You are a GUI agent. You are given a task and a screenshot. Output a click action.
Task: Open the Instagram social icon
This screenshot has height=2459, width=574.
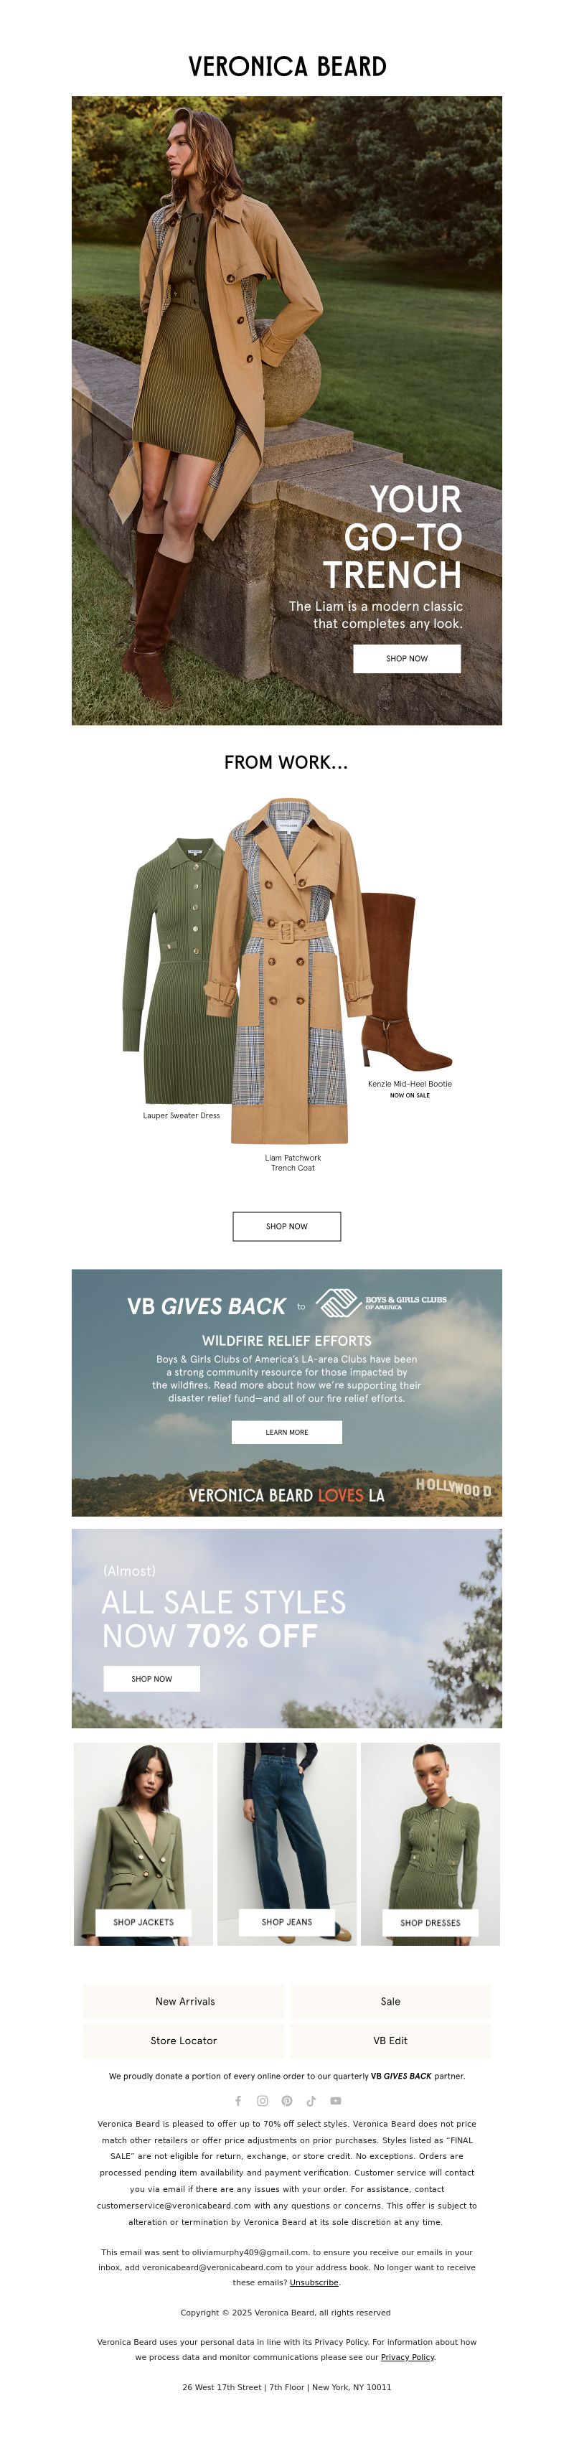click(262, 2100)
